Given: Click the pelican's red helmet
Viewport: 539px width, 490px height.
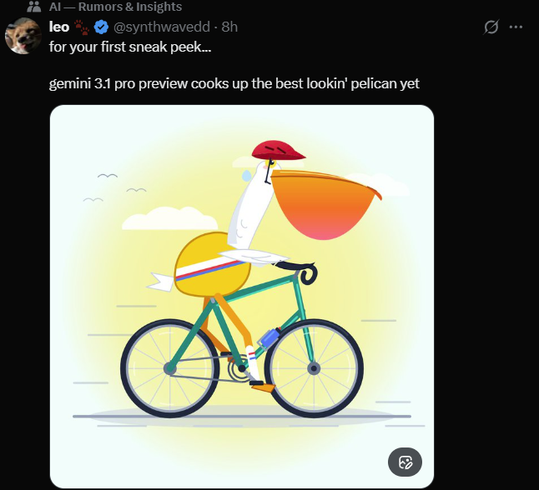Looking at the screenshot, I should coord(278,150).
